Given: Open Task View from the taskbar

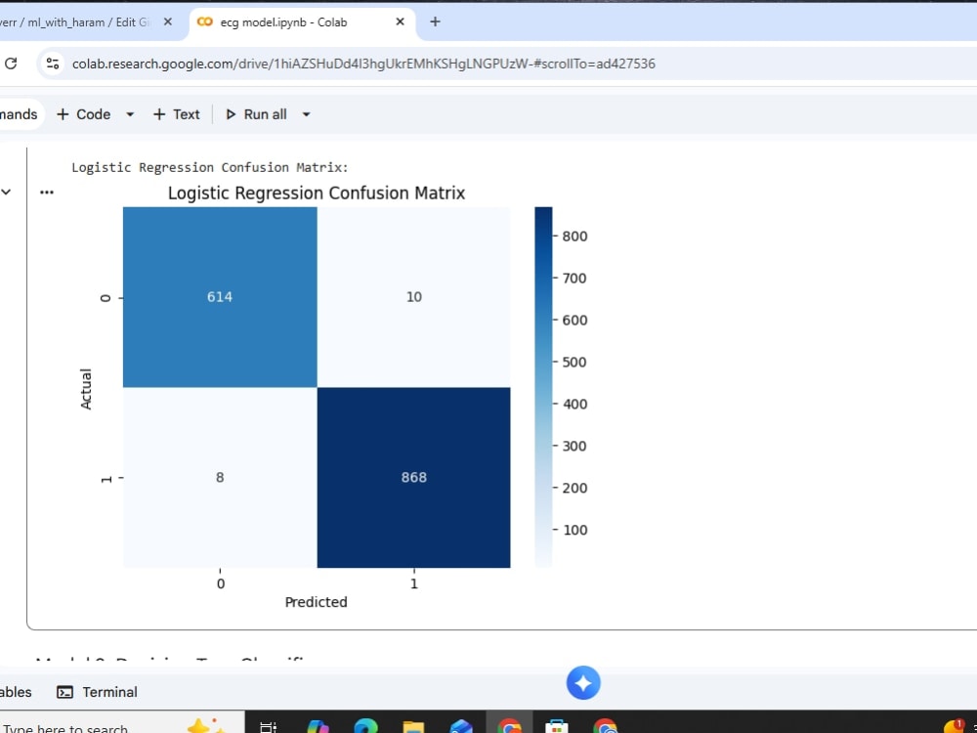Looking at the screenshot, I should coord(268,727).
